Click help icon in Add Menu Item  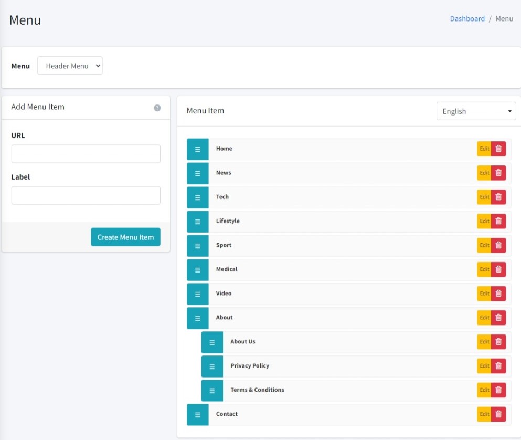[157, 108]
